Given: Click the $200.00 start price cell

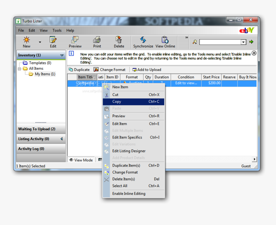Looking at the screenshot, I should [211, 83].
